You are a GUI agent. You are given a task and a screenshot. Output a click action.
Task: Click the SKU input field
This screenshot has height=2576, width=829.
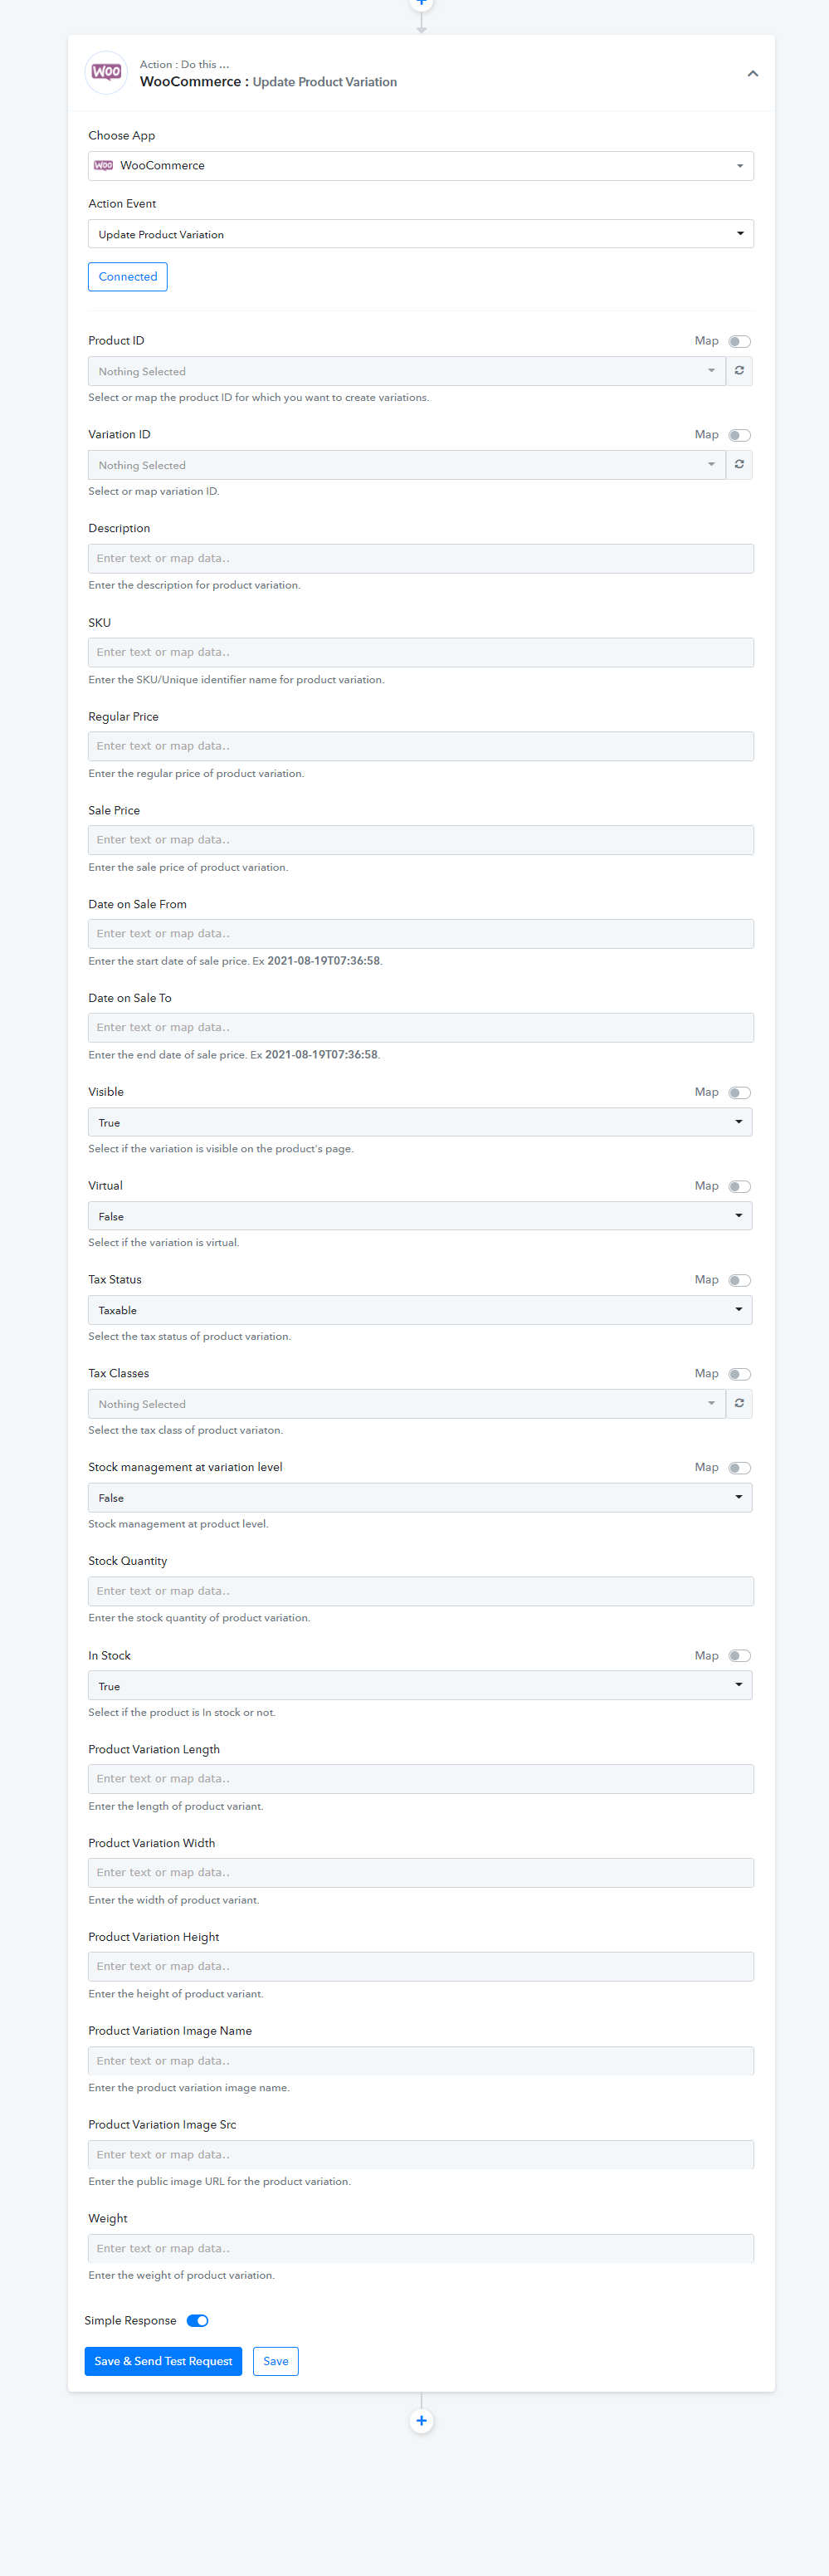[421, 652]
